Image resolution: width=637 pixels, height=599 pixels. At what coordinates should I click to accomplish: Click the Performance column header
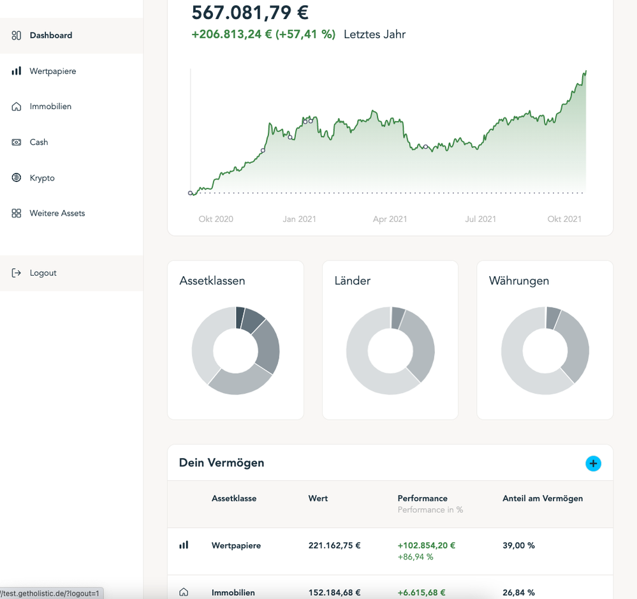pos(422,498)
